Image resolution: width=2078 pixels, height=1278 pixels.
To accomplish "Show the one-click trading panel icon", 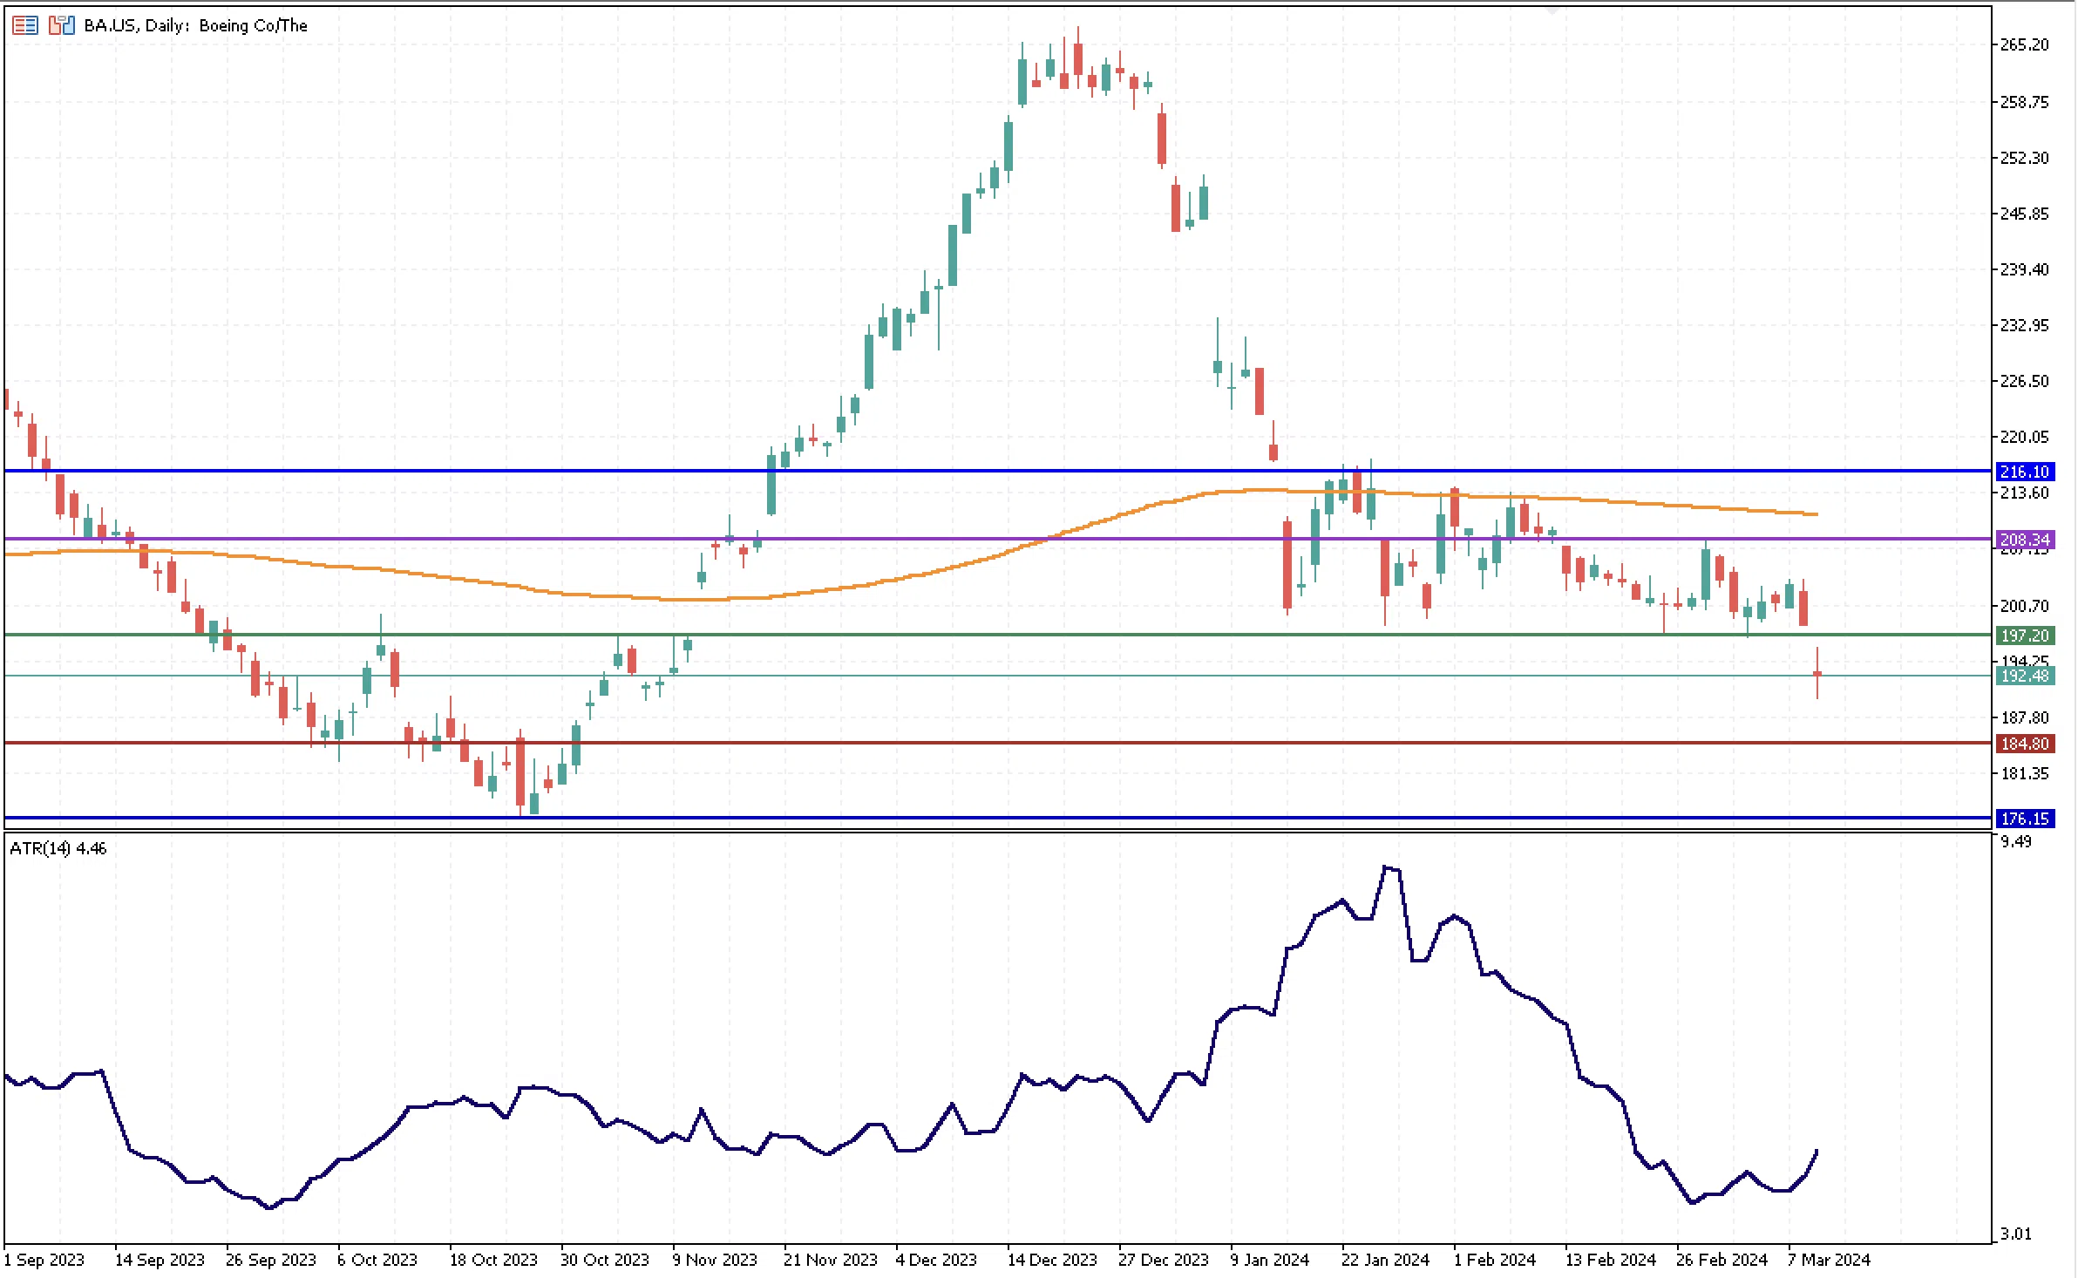I will pyautogui.click(x=61, y=25).
